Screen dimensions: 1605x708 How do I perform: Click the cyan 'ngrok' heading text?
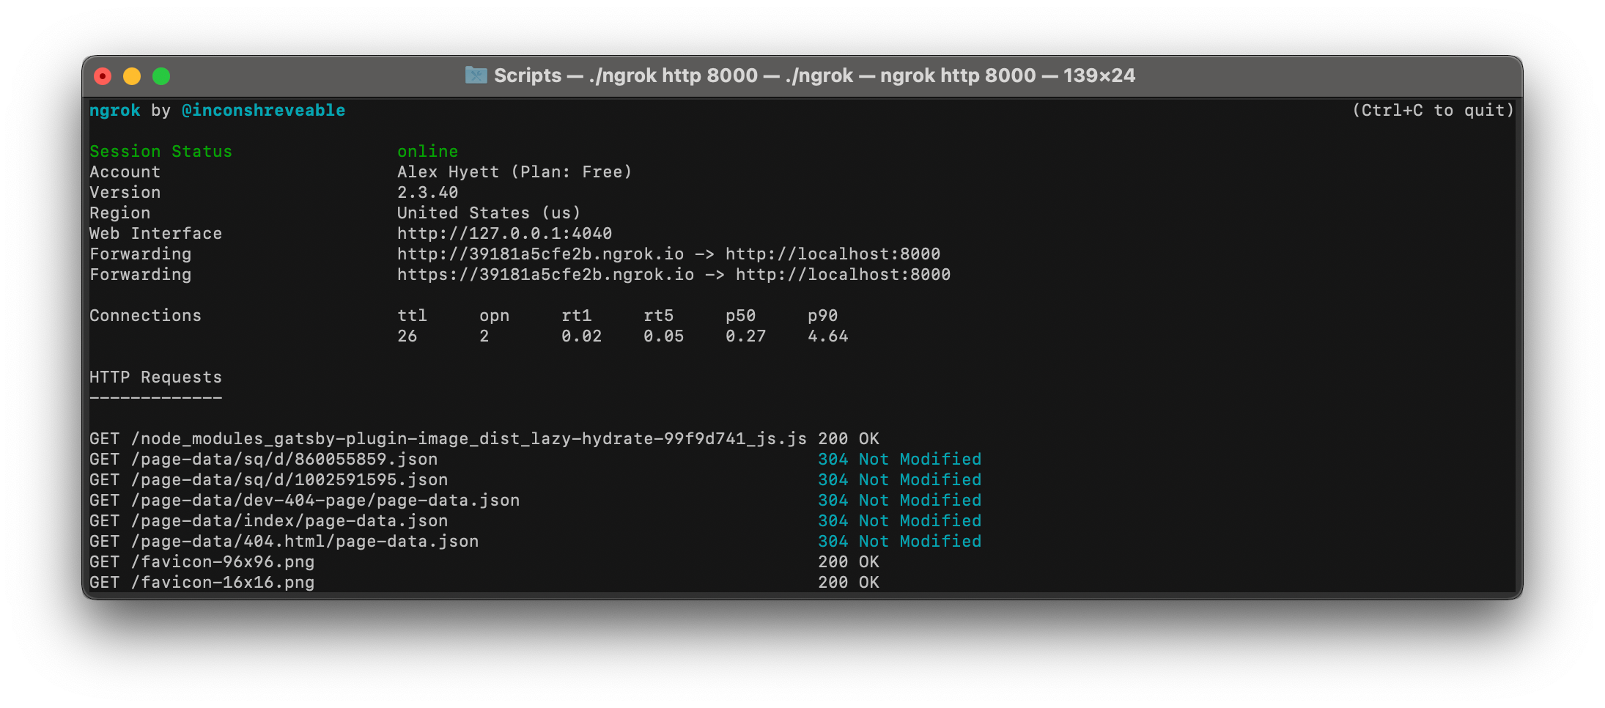[x=115, y=111]
